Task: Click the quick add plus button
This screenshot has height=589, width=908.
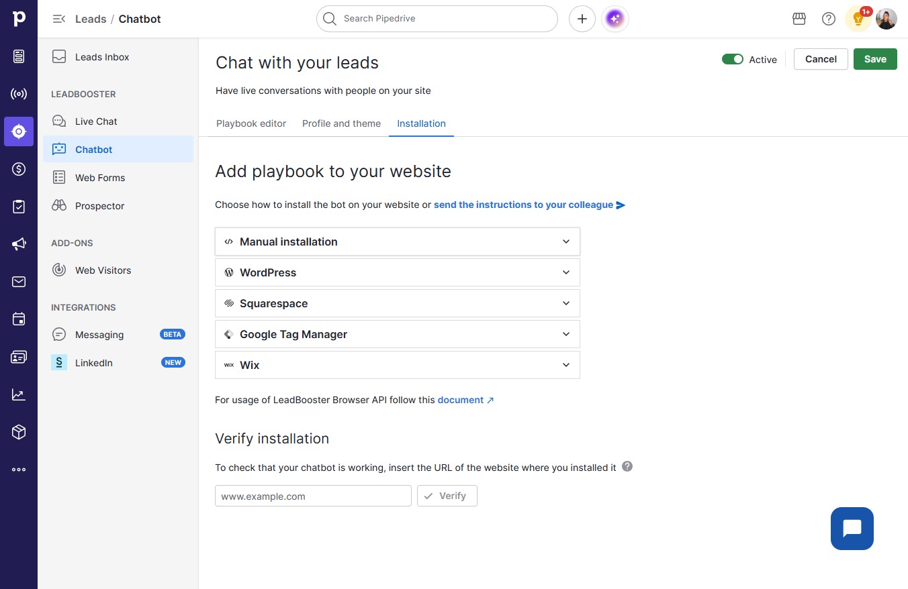Action: 582,19
